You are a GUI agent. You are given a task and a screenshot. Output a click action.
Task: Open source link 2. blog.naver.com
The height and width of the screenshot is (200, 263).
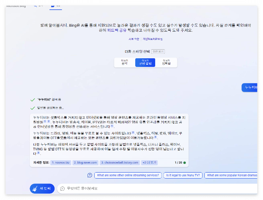coord(85,162)
